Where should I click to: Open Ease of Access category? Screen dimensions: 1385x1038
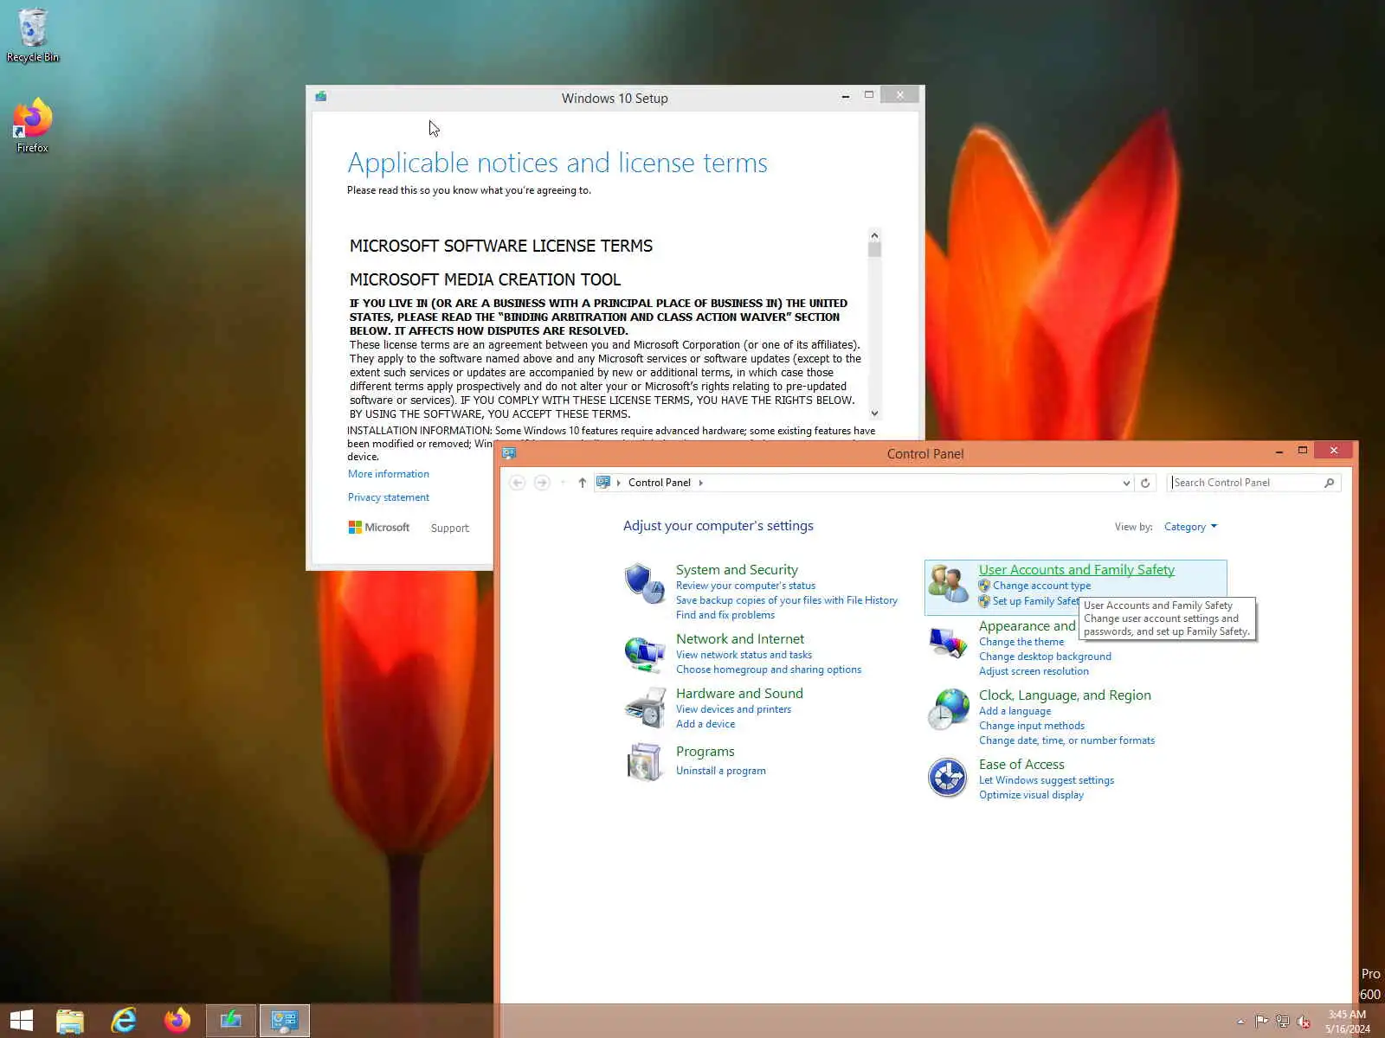click(1021, 764)
